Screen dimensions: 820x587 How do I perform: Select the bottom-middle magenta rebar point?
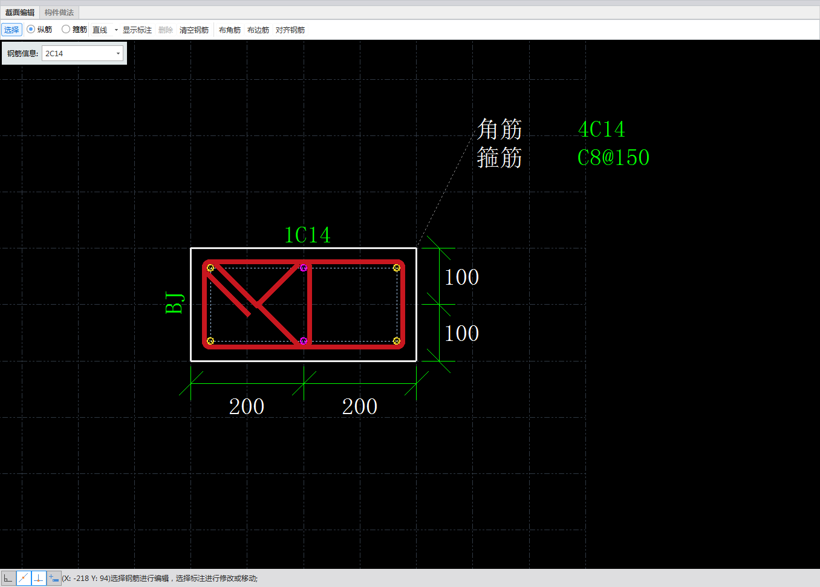pyautogui.click(x=304, y=341)
